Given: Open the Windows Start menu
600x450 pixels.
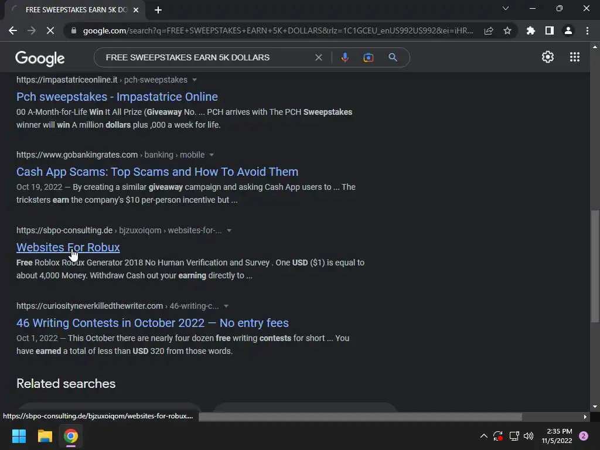Looking at the screenshot, I should tap(19, 436).
